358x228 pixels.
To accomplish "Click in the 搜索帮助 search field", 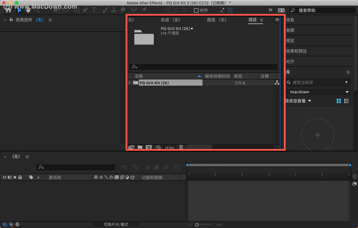I will (x=323, y=10).
